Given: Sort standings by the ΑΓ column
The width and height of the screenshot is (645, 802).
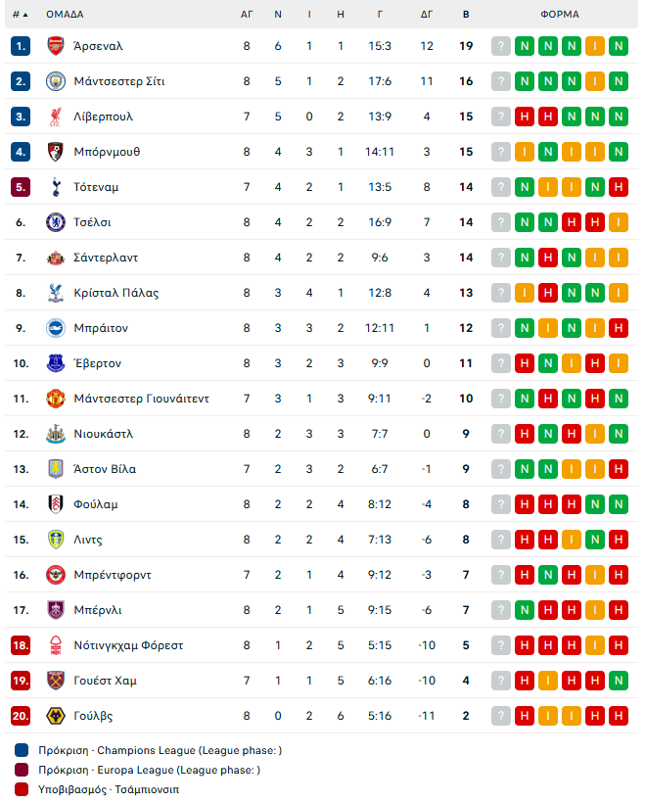Looking at the screenshot, I should (247, 15).
